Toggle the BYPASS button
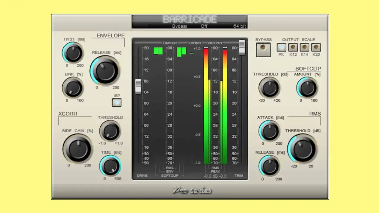The height and width of the screenshot is (213, 379). (263, 50)
